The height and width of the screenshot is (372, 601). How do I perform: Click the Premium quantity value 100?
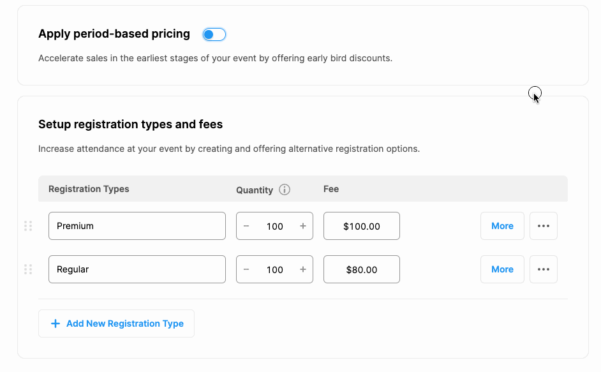pos(275,226)
